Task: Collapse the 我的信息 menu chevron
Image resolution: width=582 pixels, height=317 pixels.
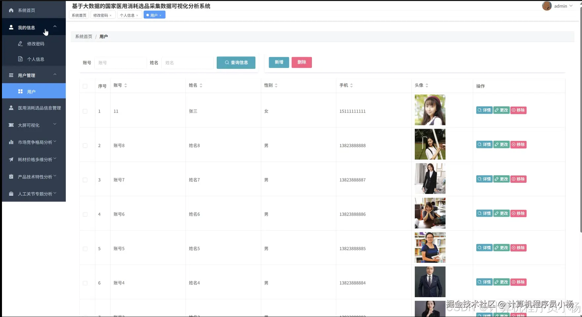Action: coord(55,26)
